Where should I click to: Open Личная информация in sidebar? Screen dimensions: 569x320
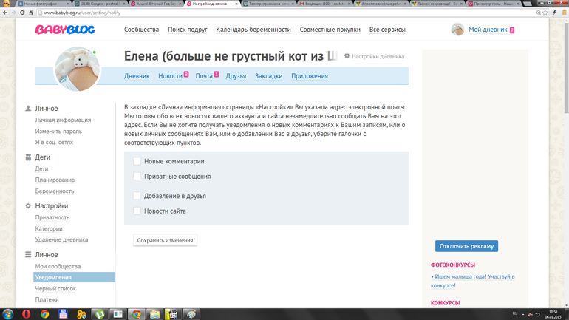coord(63,120)
